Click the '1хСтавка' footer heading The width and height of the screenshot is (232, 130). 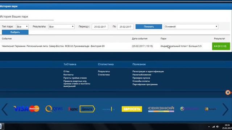(x=70, y=64)
